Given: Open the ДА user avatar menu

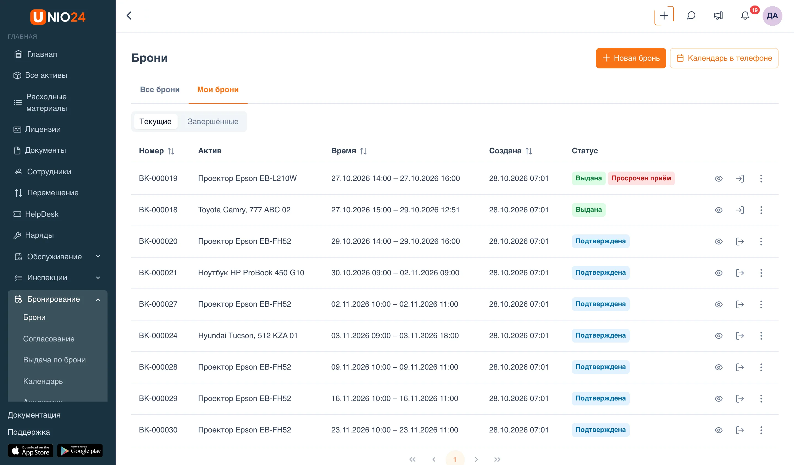Looking at the screenshot, I should tap(772, 16).
